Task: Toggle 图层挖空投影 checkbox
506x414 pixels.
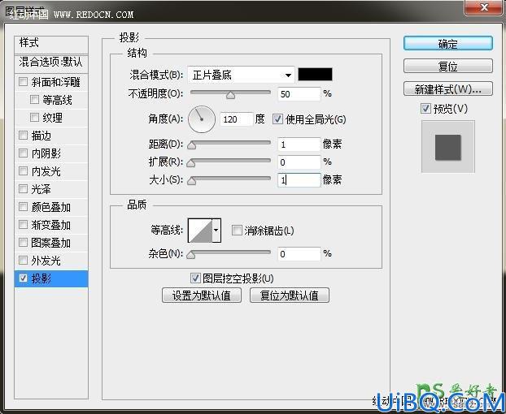Action: pyautogui.click(x=195, y=278)
